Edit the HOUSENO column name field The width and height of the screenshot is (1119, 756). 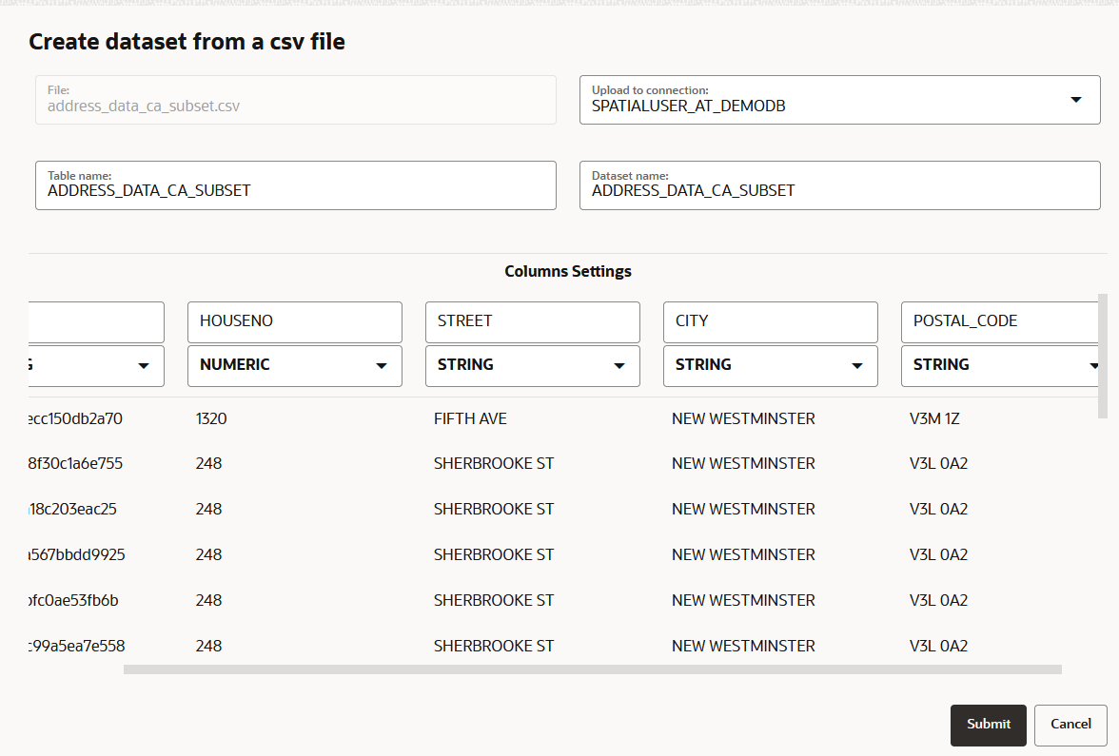tap(294, 321)
